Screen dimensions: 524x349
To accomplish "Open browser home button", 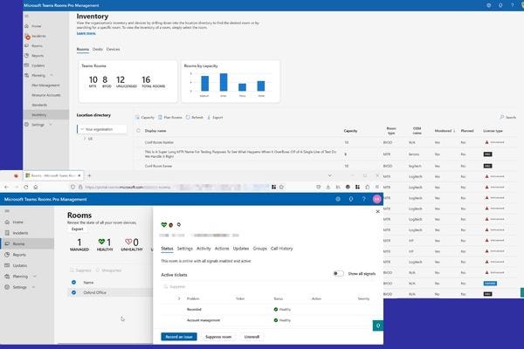I will pos(36,187).
